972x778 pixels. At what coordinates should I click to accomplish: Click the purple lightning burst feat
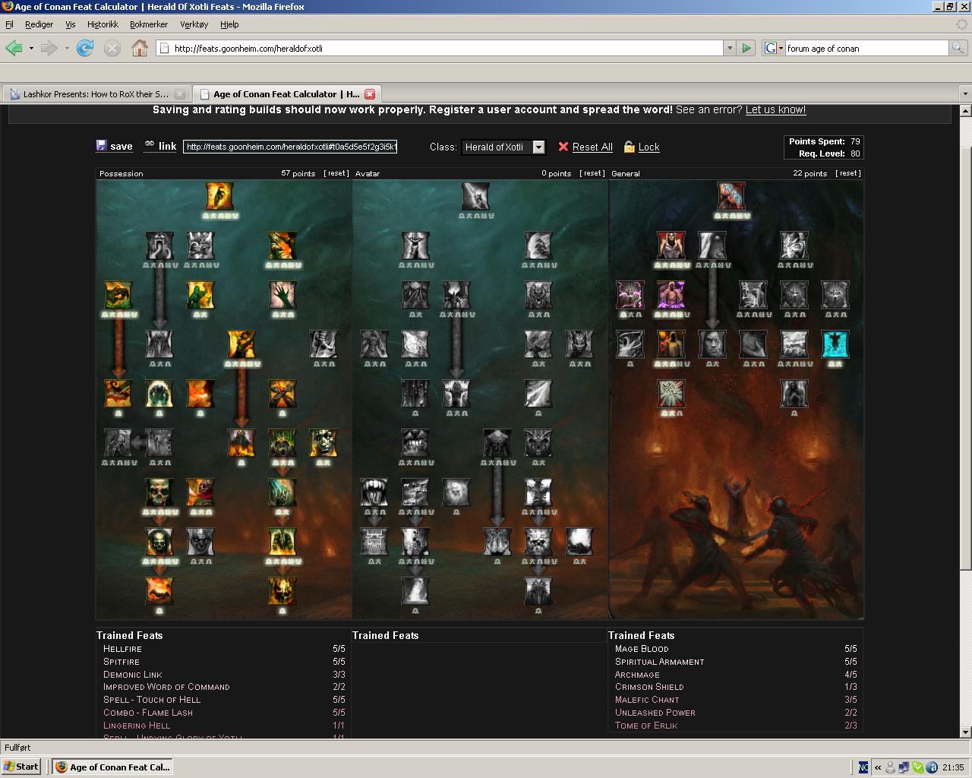630,295
